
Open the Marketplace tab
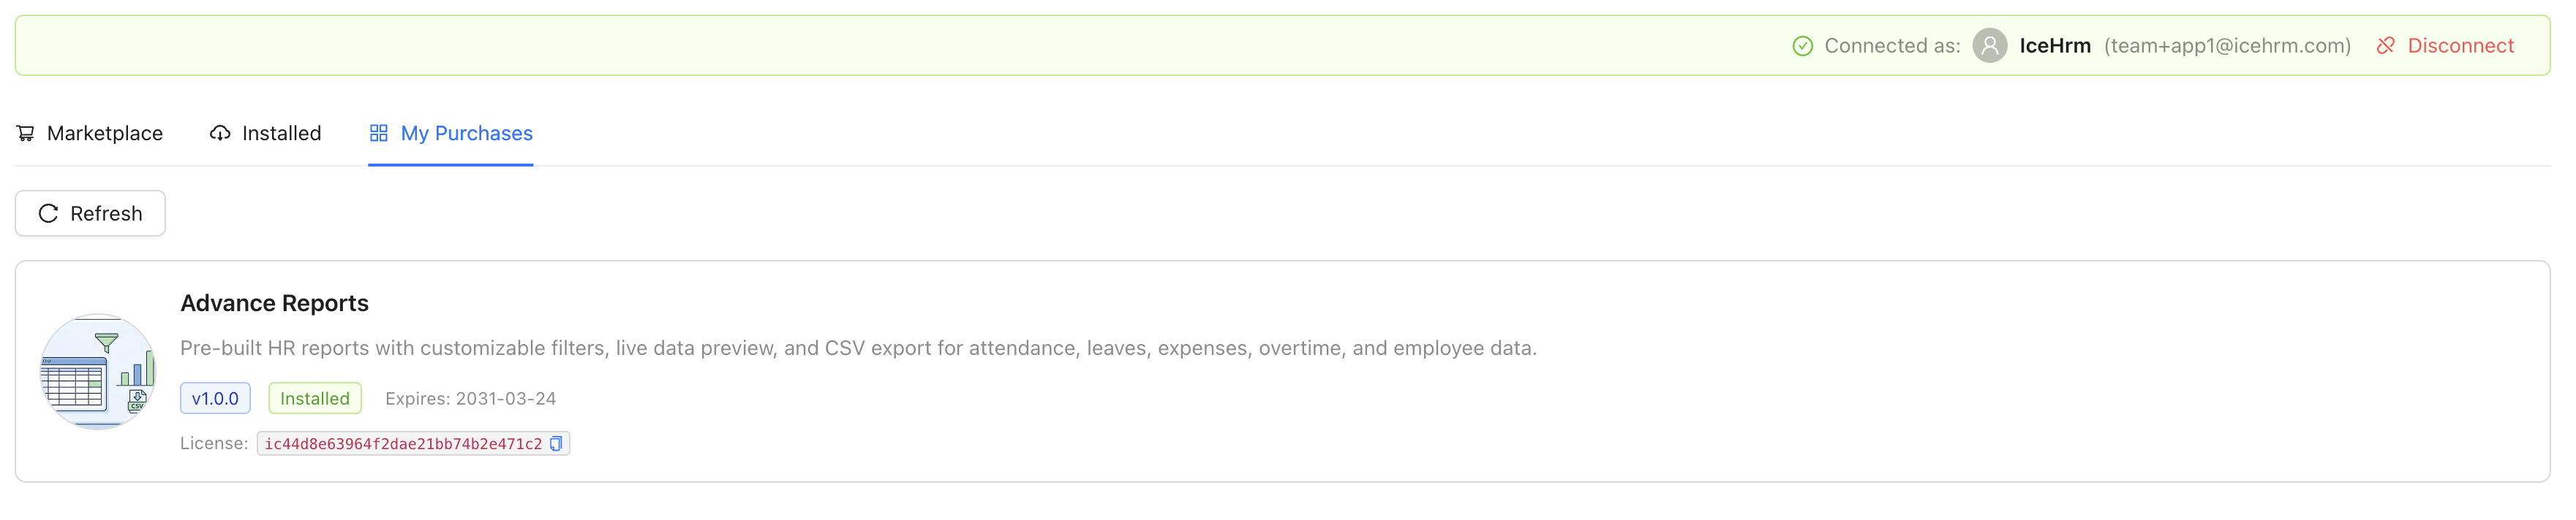click(x=104, y=134)
